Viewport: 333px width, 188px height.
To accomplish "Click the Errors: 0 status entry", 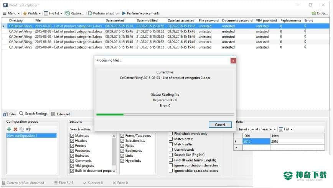I will coord(120,183).
